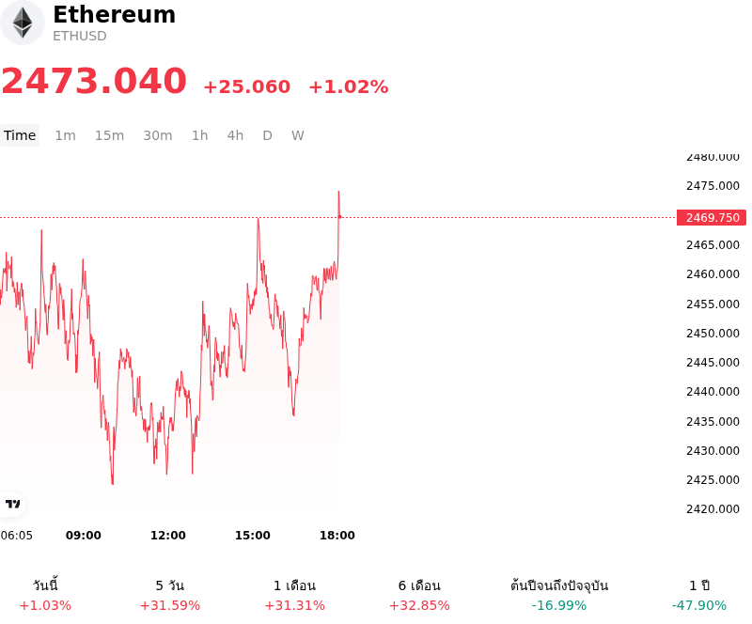
Task: Click the 18:00 time axis label
Action: (337, 536)
